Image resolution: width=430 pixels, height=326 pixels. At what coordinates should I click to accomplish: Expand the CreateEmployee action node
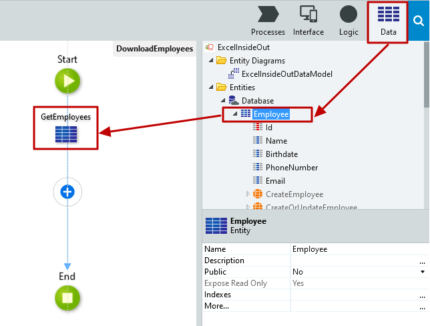click(248, 194)
